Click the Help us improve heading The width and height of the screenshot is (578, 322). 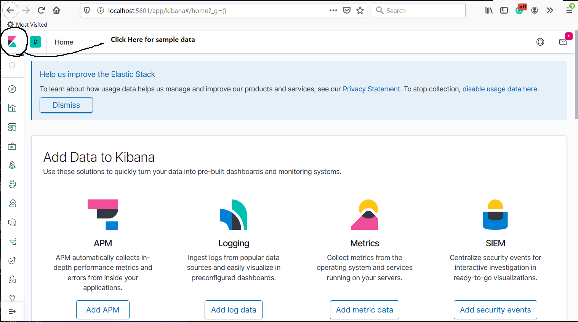[98, 74]
